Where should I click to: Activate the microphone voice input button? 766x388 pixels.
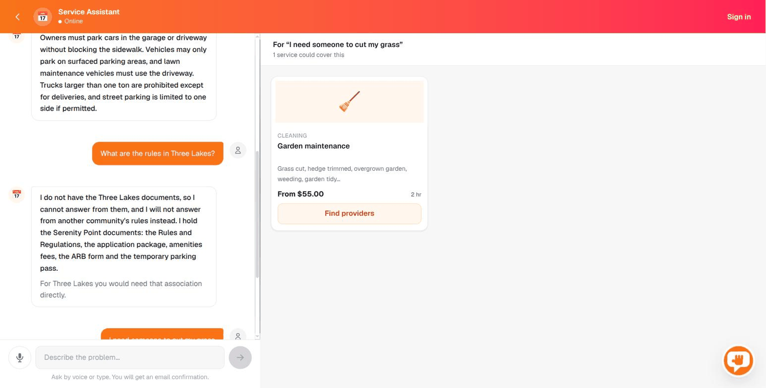[x=20, y=357]
